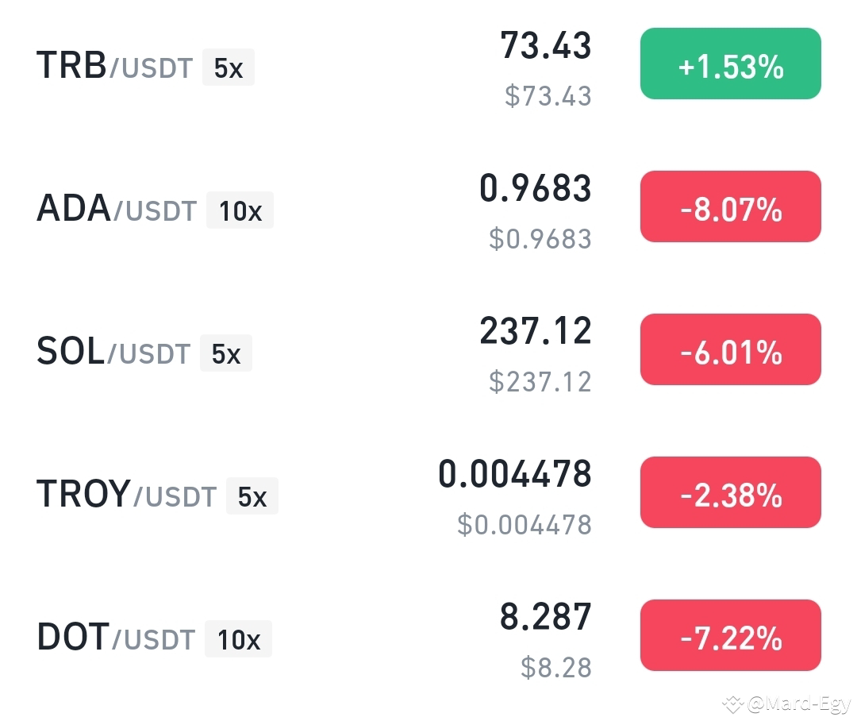Screen dimensions: 857x721
Task: Click the SOL 5x leverage badge
Action: [x=226, y=353]
